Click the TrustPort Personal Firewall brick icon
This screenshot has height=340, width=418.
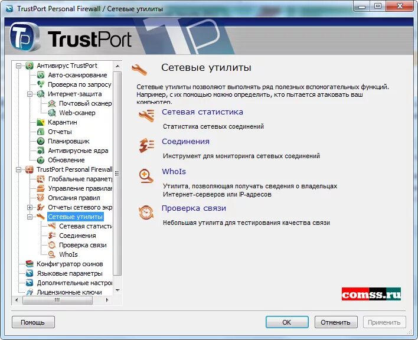click(30, 169)
